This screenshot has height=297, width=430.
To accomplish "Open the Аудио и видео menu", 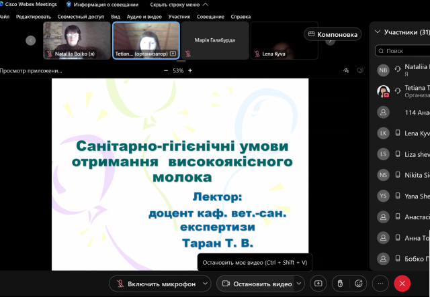I will (144, 16).
